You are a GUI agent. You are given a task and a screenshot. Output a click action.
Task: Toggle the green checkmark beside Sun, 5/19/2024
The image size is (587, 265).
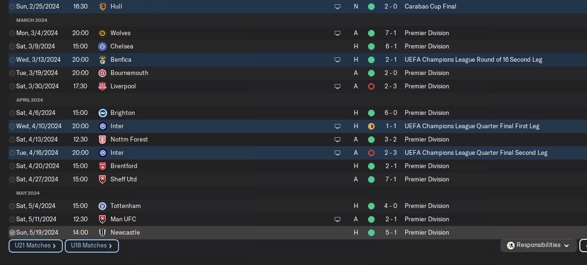click(12, 233)
